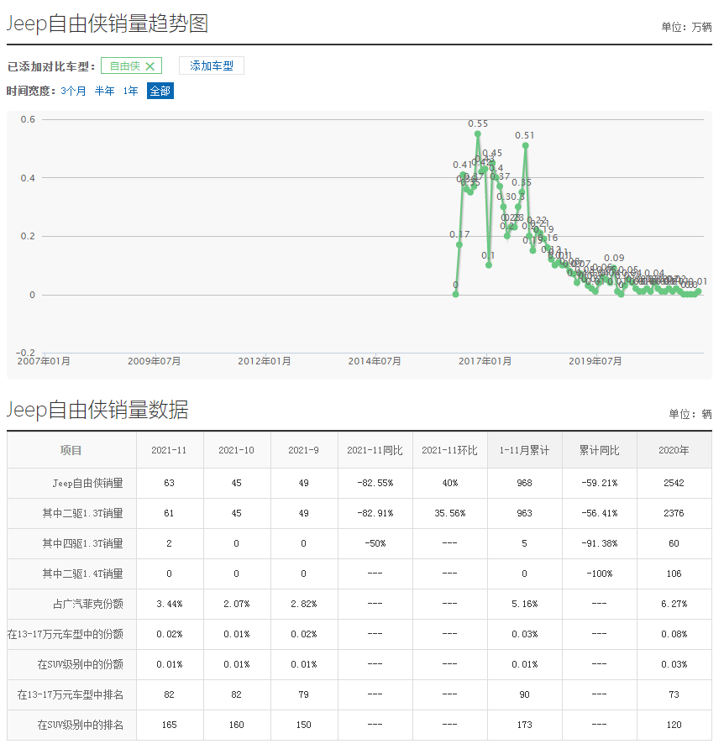Click the 0.1 dip data point
This screenshot has width=724, height=749.
[488, 265]
